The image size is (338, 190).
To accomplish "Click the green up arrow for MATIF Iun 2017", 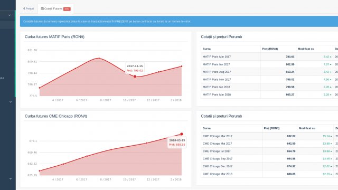I will pyautogui.click(x=331, y=64).
